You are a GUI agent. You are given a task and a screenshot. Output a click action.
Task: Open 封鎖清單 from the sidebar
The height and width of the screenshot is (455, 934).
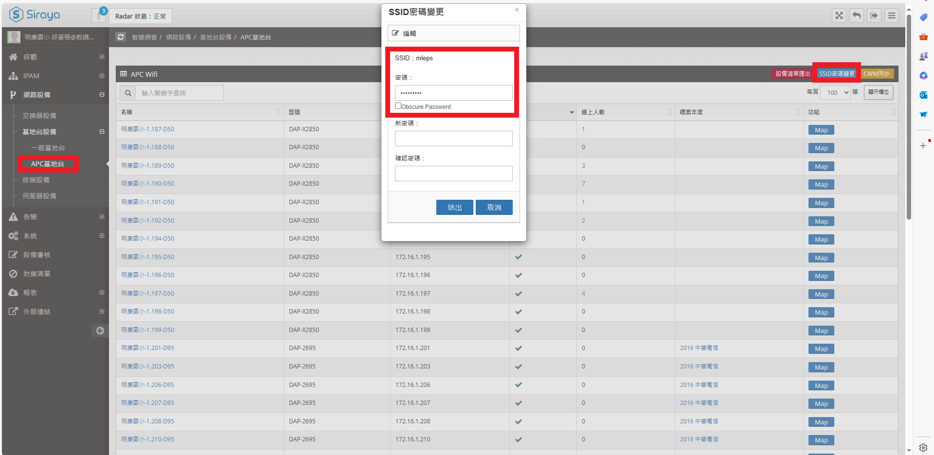[37, 274]
